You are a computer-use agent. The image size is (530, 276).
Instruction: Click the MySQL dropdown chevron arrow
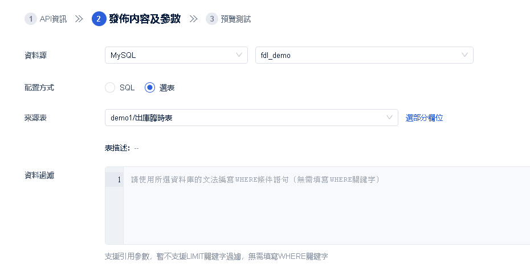[239, 55]
